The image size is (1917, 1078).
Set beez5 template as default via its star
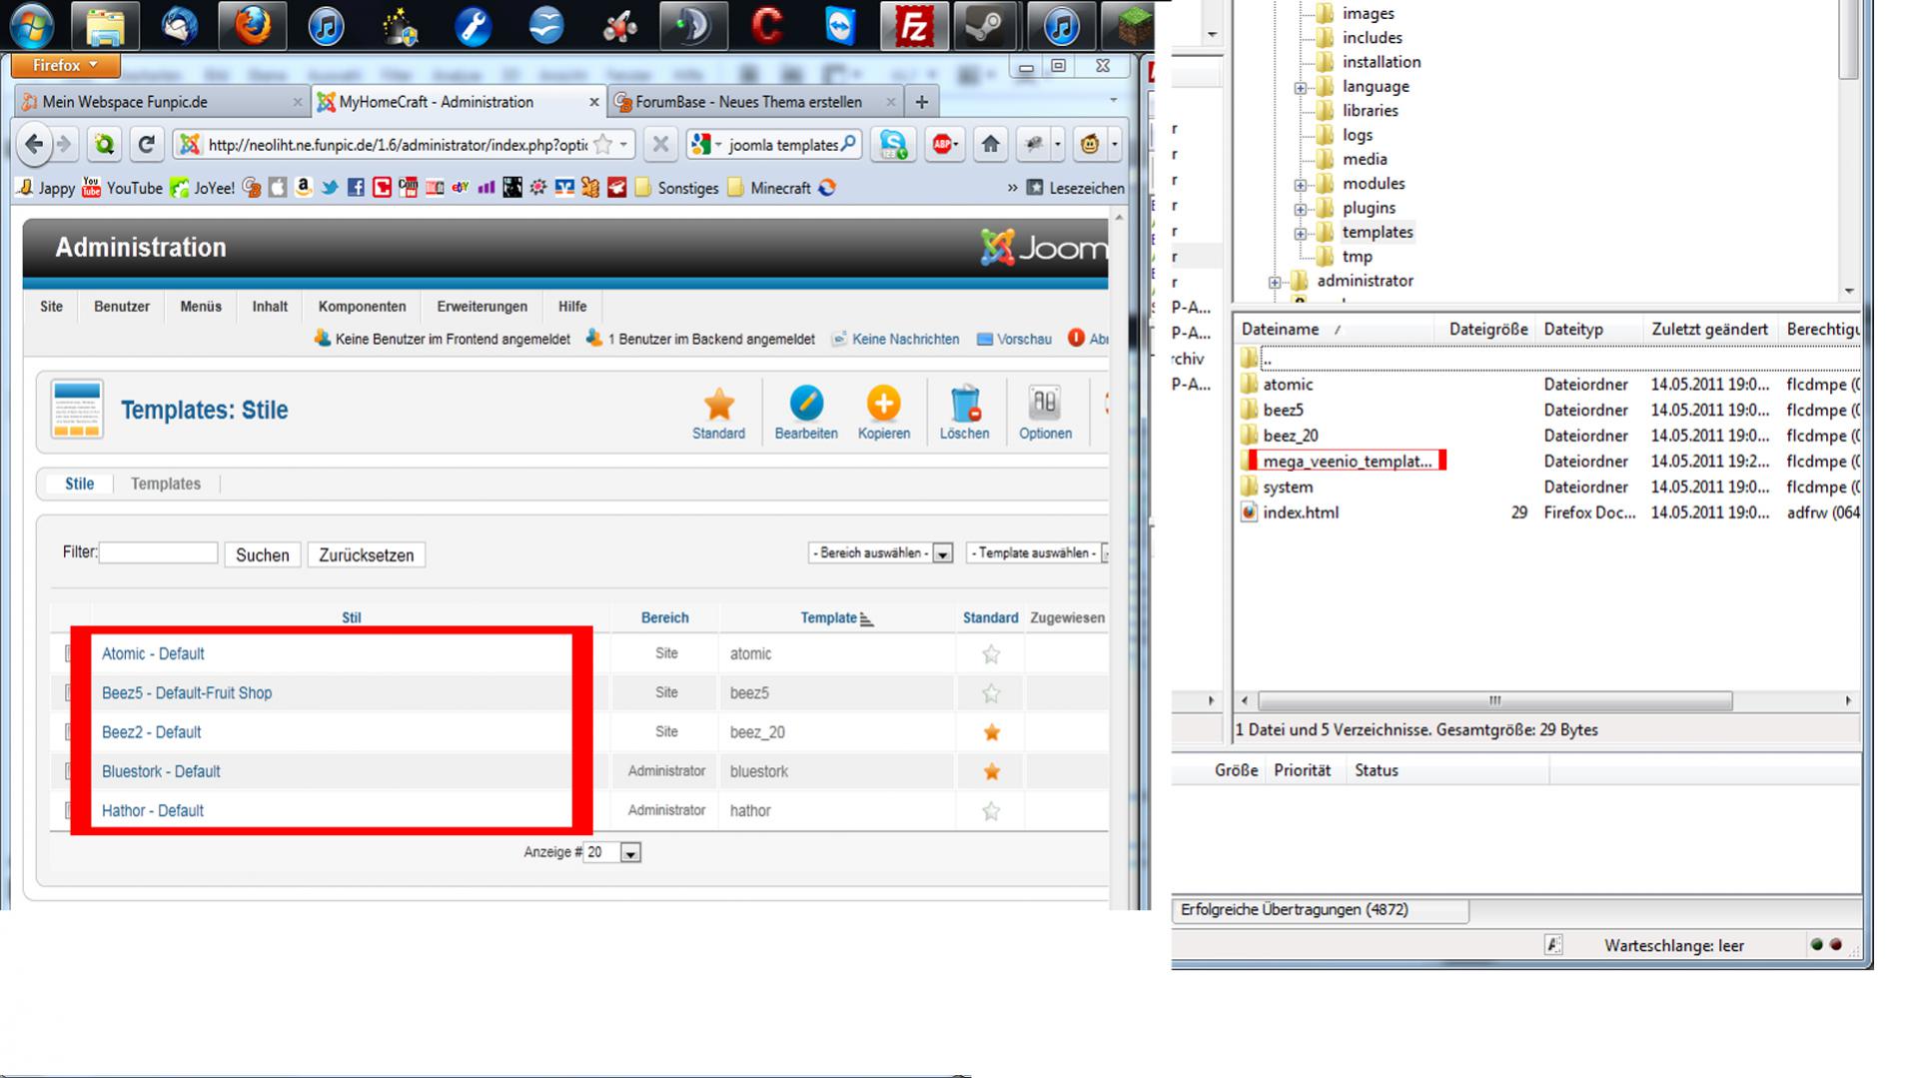pos(991,693)
